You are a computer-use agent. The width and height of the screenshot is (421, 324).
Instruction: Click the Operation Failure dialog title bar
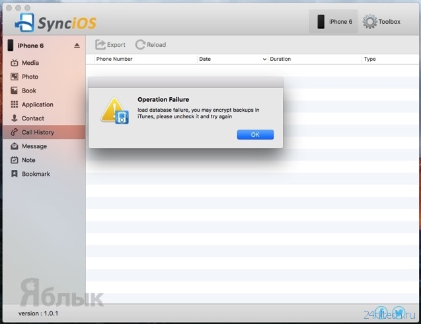186,83
